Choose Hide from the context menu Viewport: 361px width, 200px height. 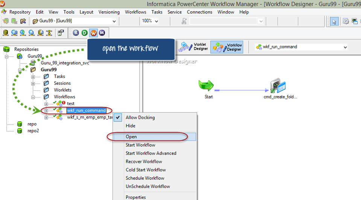point(154,126)
